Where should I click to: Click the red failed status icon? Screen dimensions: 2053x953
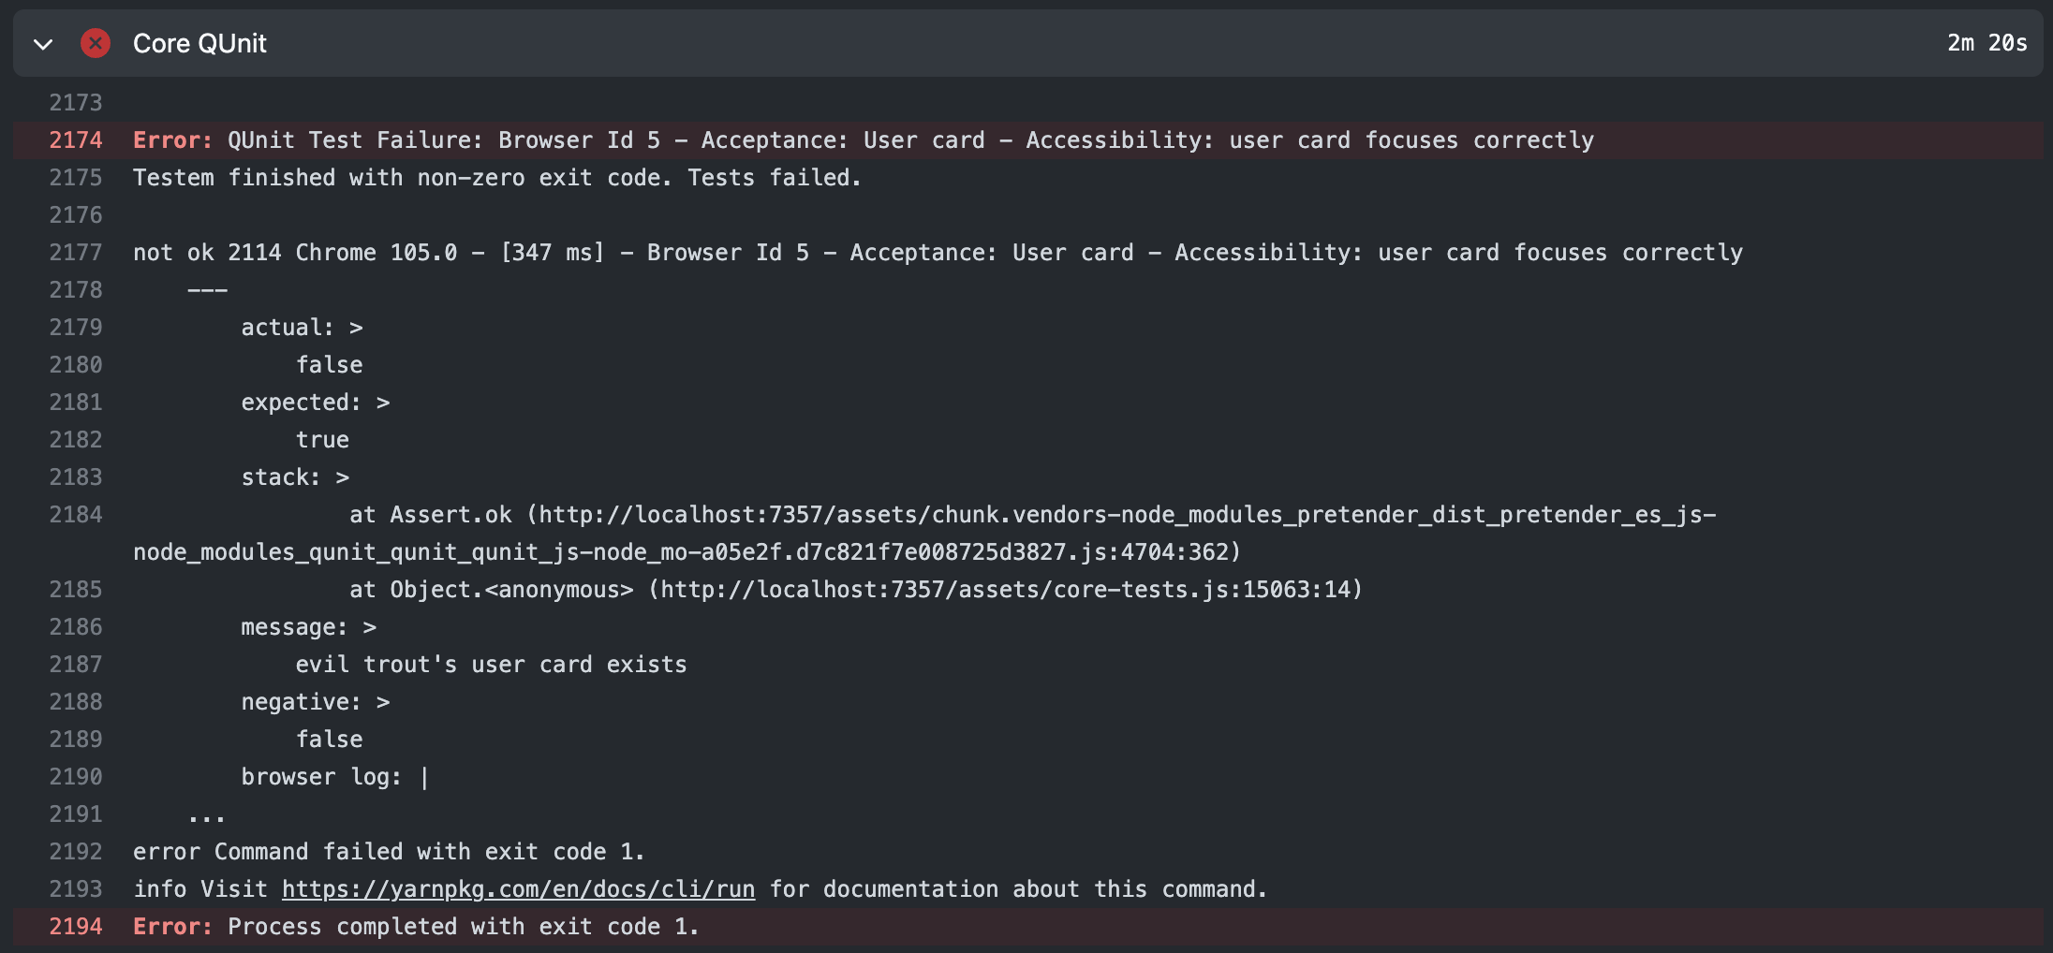coord(95,43)
